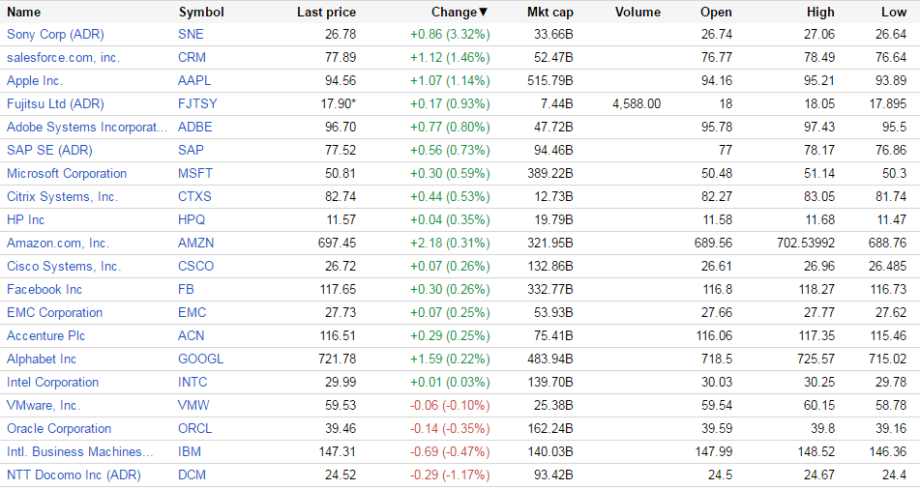Open the salesforce.com, inc. link
Viewport: 920px width, 489px height.
point(63,58)
